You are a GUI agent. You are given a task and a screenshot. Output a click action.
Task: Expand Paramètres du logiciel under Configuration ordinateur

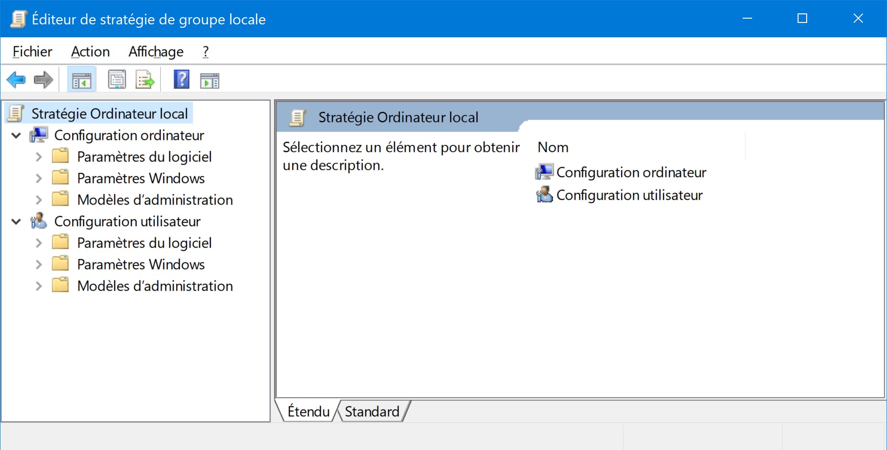click(x=39, y=157)
